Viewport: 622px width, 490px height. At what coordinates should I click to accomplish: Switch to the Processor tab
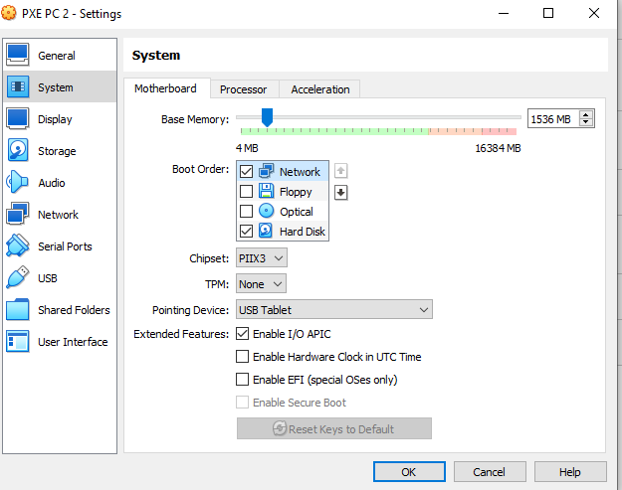click(x=243, y=89)
